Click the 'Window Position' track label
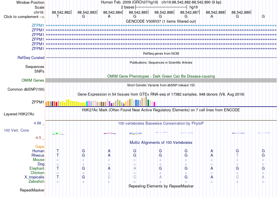The width and height of the screenshot is (277, 197). click(x=30, y=2)
